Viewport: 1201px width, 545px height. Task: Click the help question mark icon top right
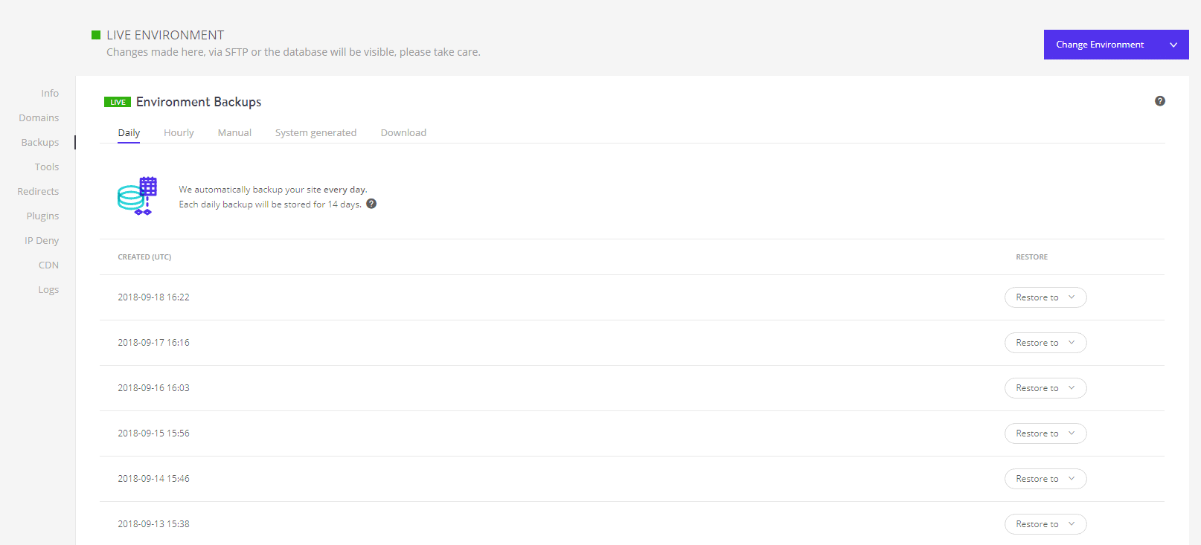click(x=1159, y=101)
